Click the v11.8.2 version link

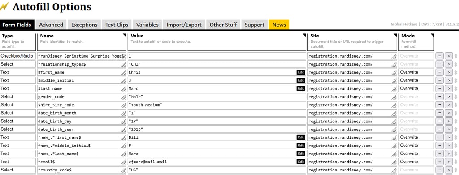point(452,24)
